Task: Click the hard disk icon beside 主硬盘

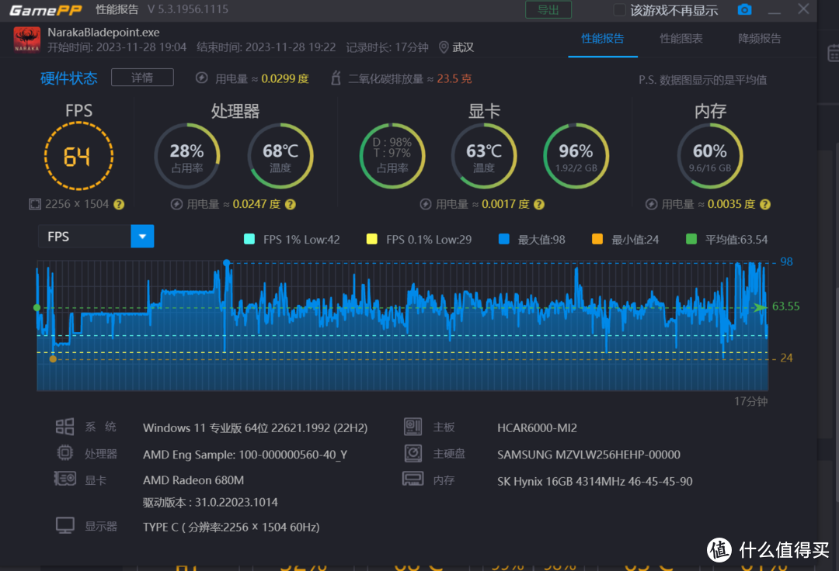Action: click(413, 453)
